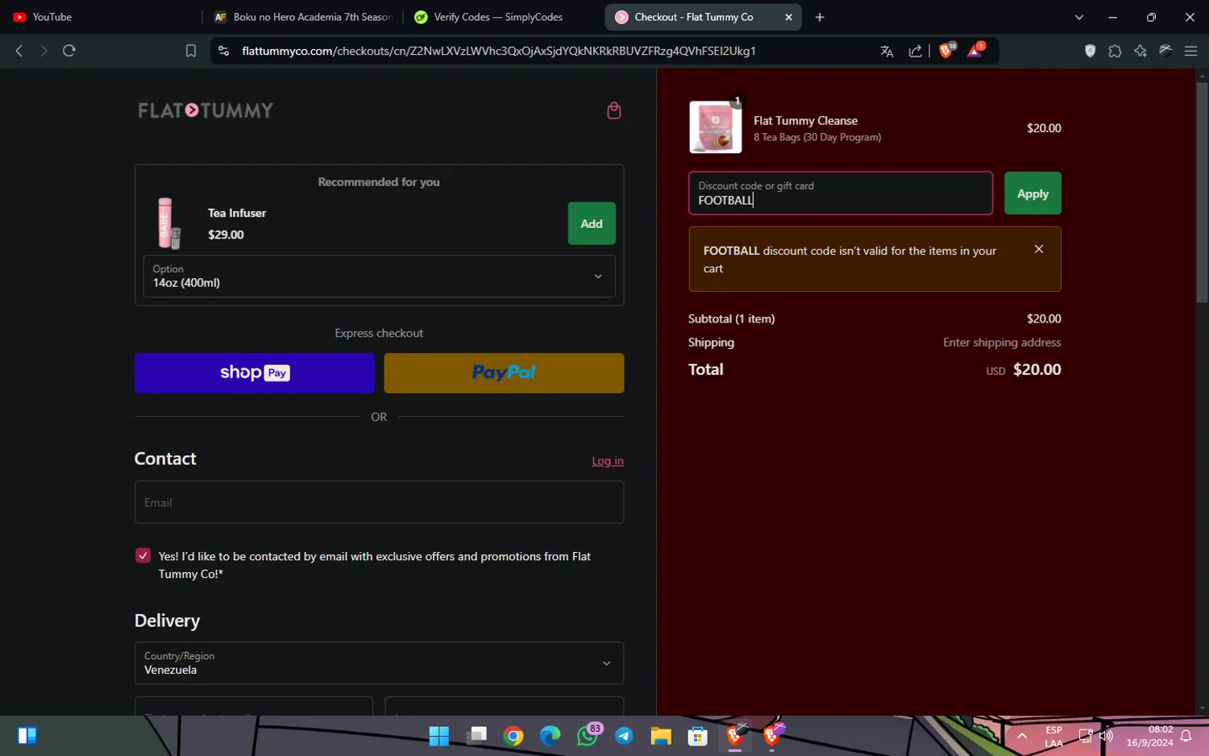This screenshot has height=756, width=1209.
Task: Pay with Shop Pay button
Action: point(255,373)
